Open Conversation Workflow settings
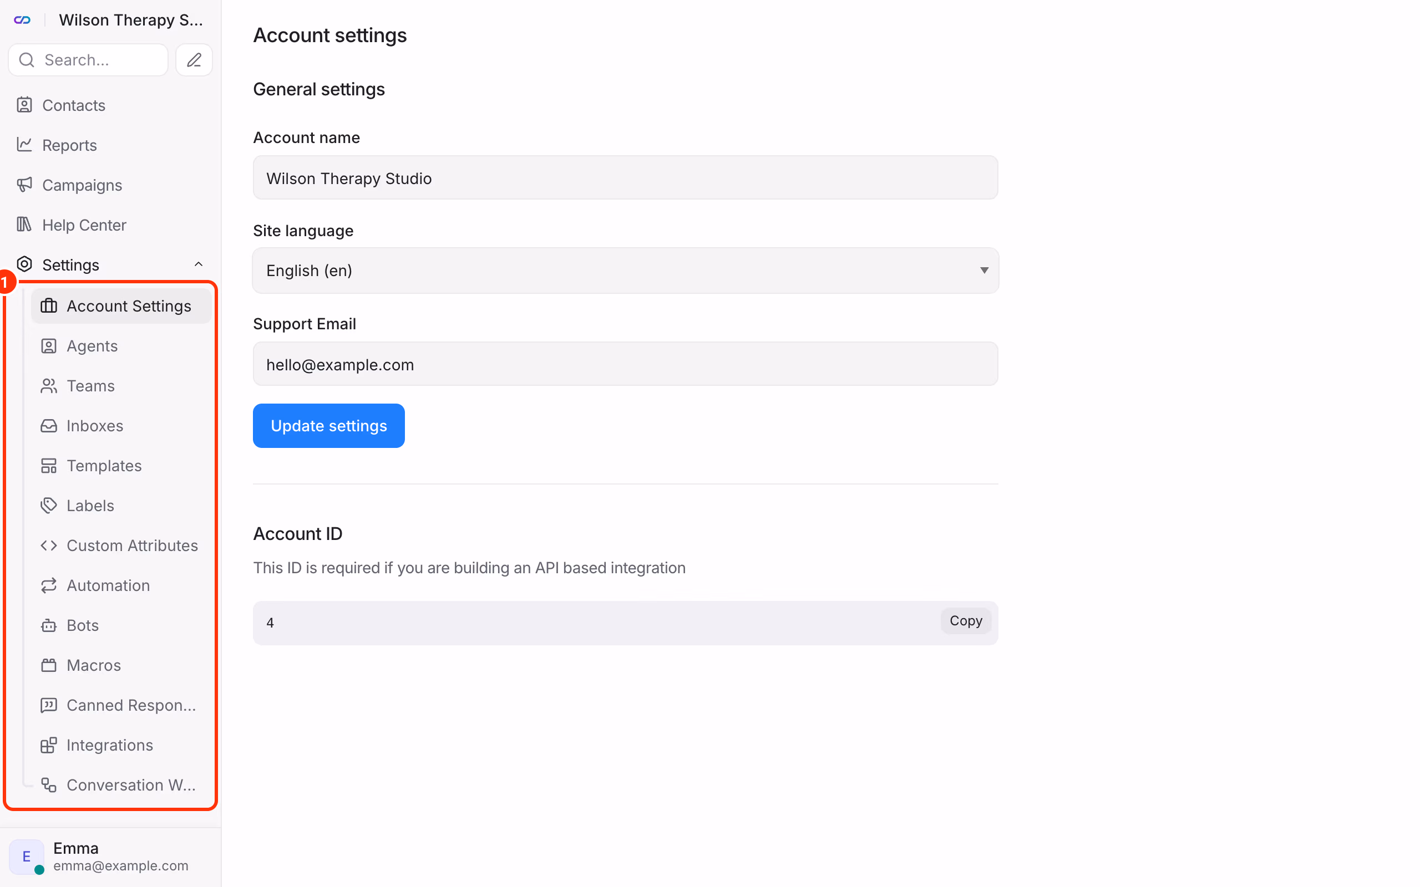This screenshot has height=887, width=1420. pos(121,785)
